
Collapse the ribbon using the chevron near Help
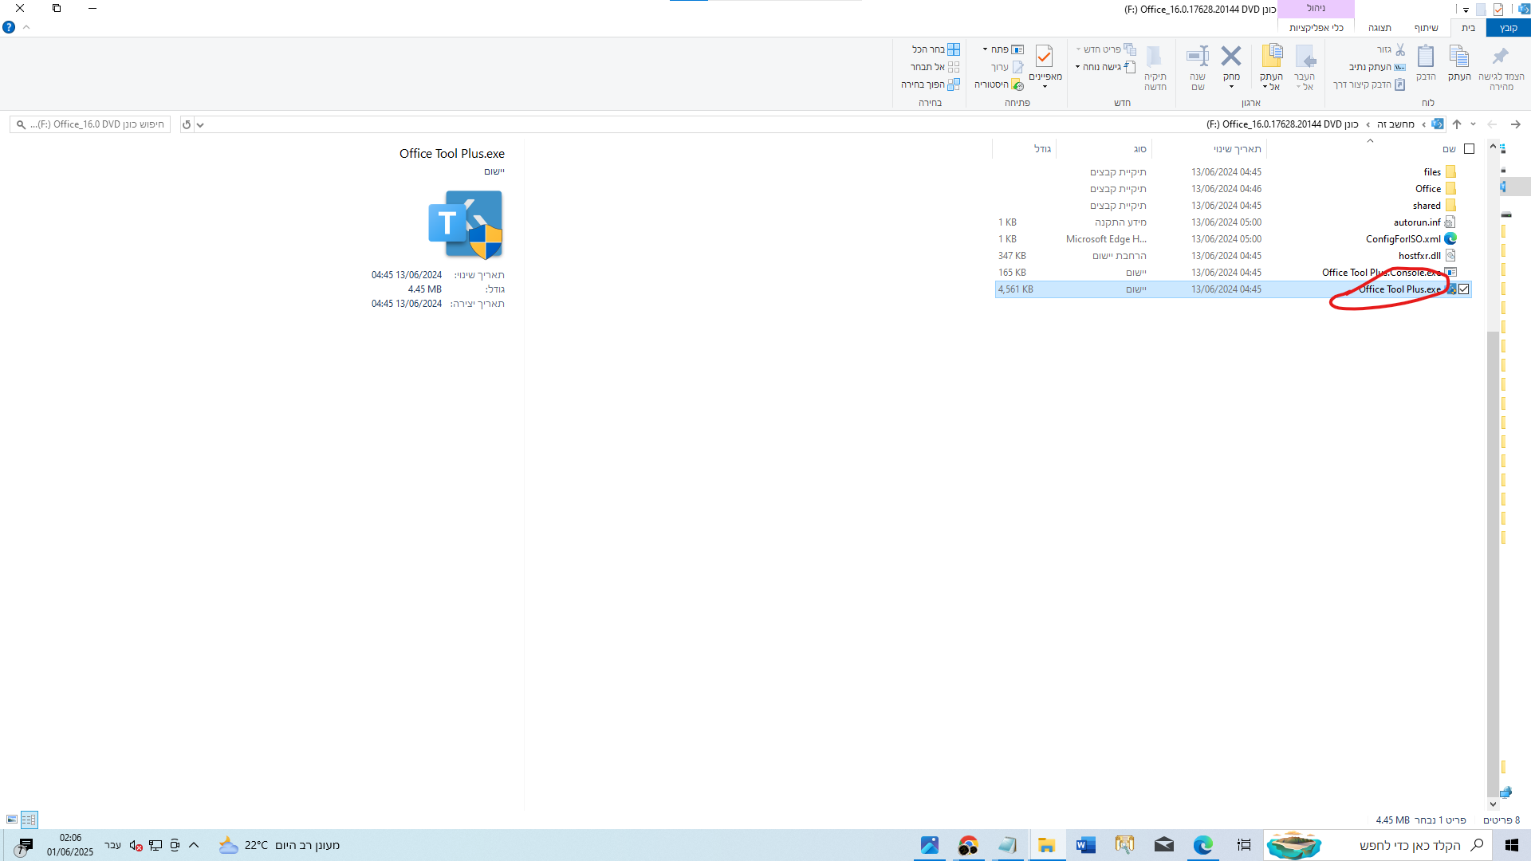(26, 27)
